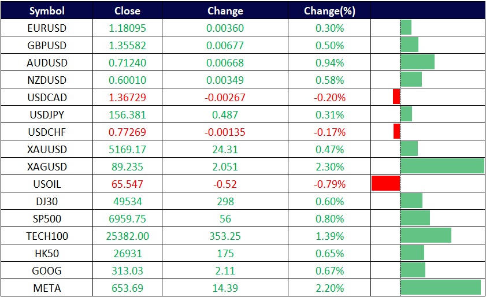The image size is (486, 297).
Task: Select the USDCAD symbol cell
Action: [x=47, y=97]
